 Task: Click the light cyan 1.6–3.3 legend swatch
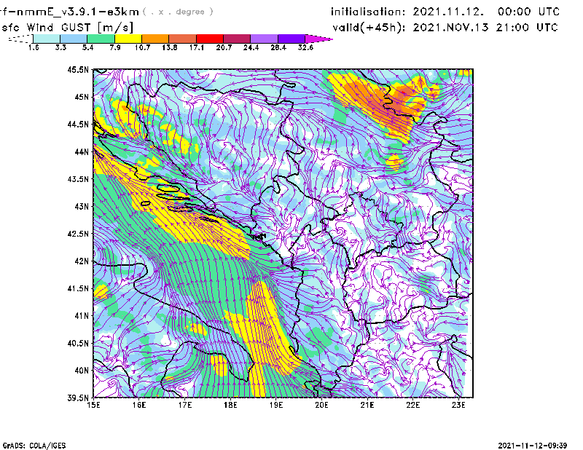[47, 39]
